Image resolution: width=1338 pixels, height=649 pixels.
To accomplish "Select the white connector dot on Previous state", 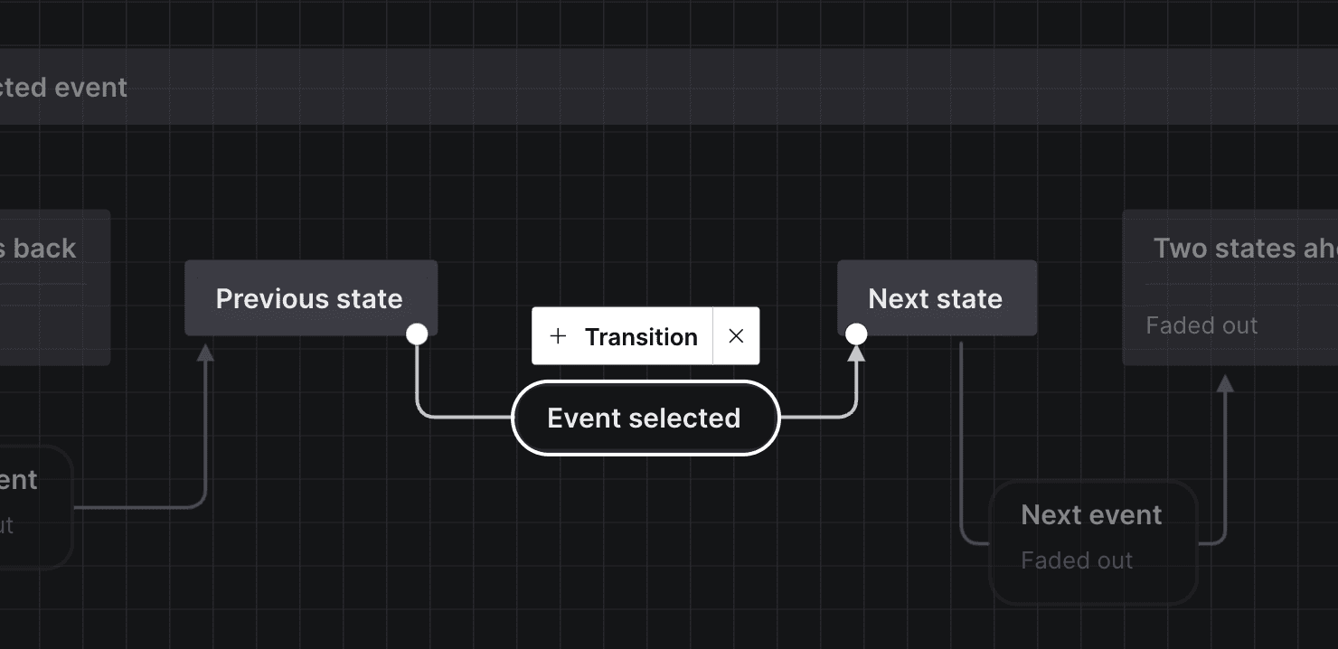I will point(417,334).
